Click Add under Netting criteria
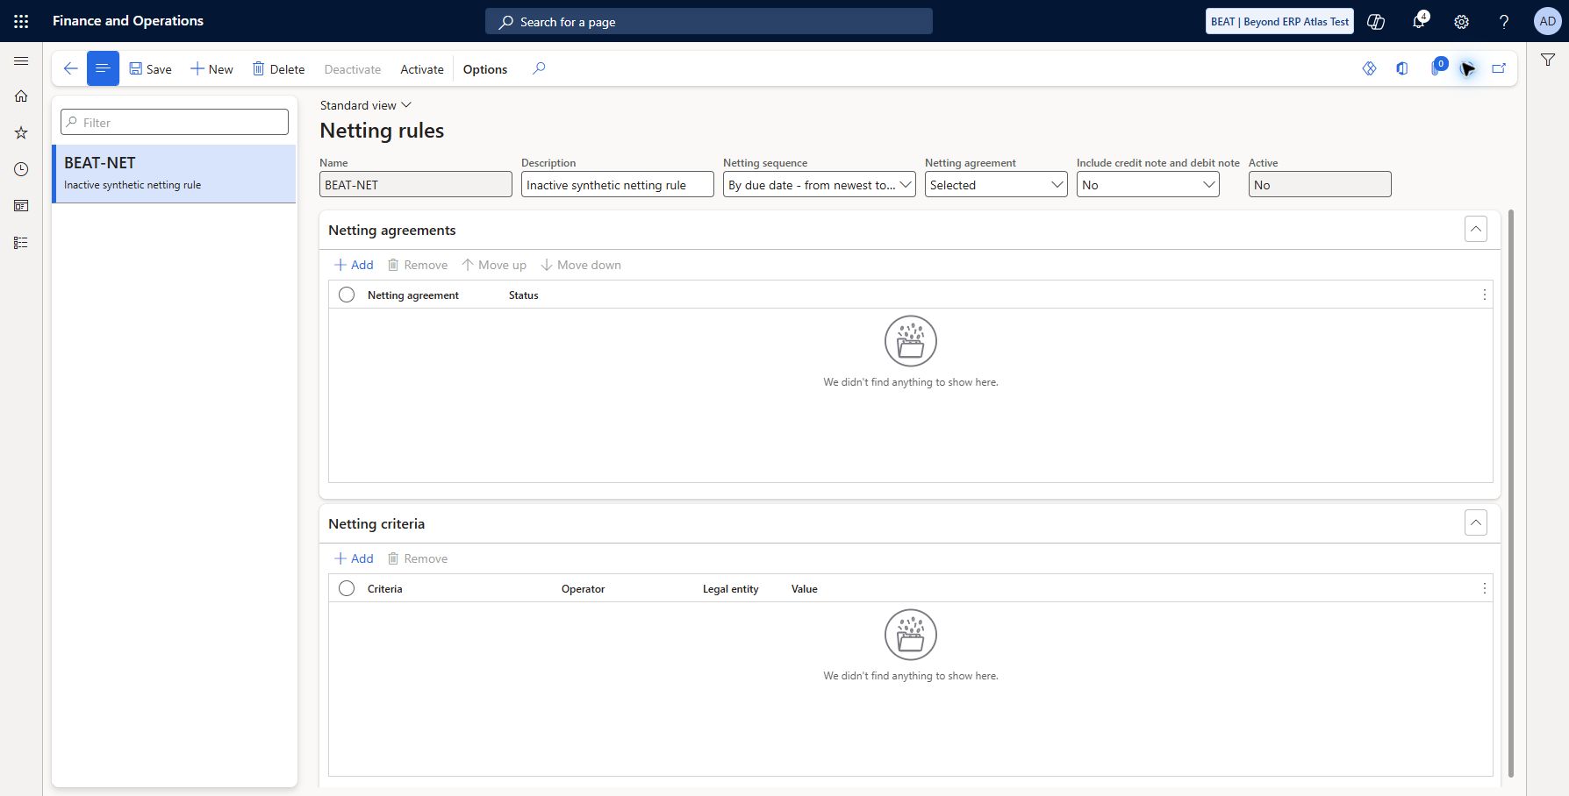Image resolution: width=1569 pixels, height=796 pixels. click(x=354, y=558)
